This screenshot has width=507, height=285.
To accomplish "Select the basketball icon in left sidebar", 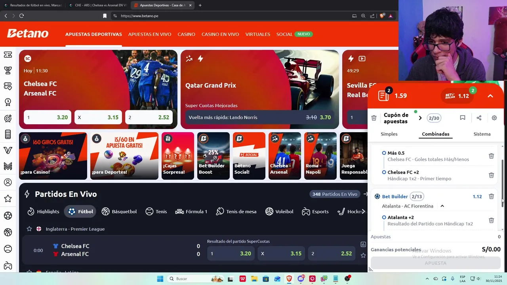I will coord(8,232).
